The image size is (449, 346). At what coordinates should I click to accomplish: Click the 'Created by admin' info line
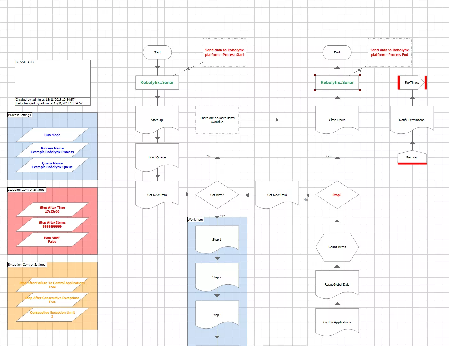pos(45,99)
